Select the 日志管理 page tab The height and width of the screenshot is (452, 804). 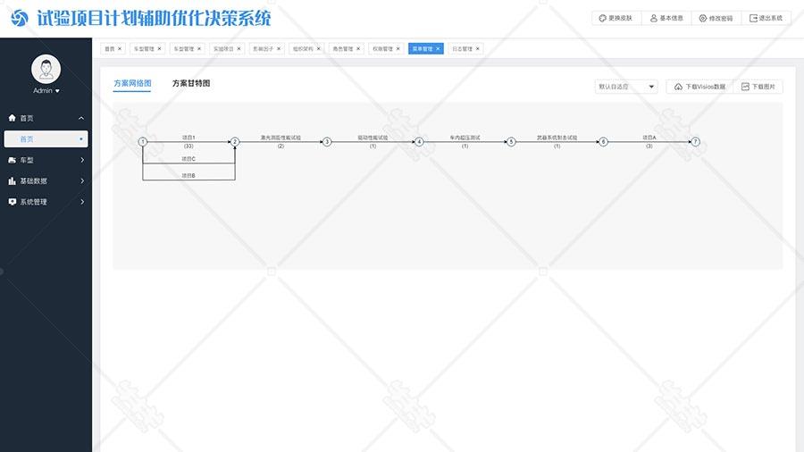pos(462,49)
